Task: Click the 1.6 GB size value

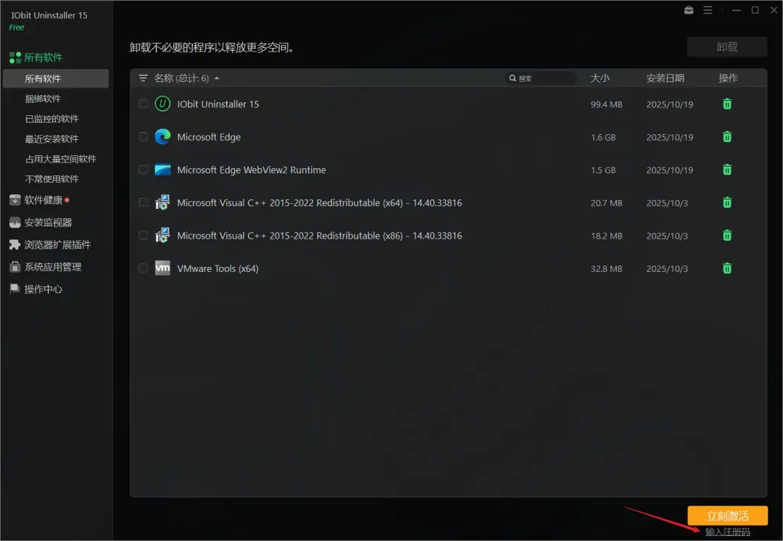Action: pyautogui.click(x=603, y=137)
